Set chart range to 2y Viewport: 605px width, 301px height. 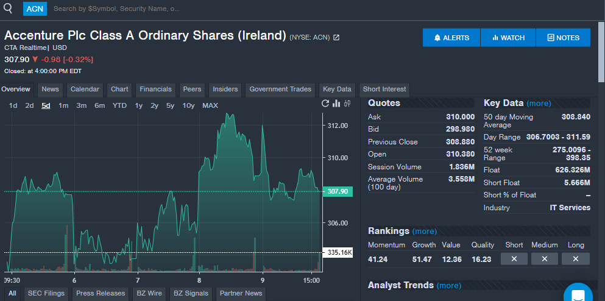pos(154,106)
